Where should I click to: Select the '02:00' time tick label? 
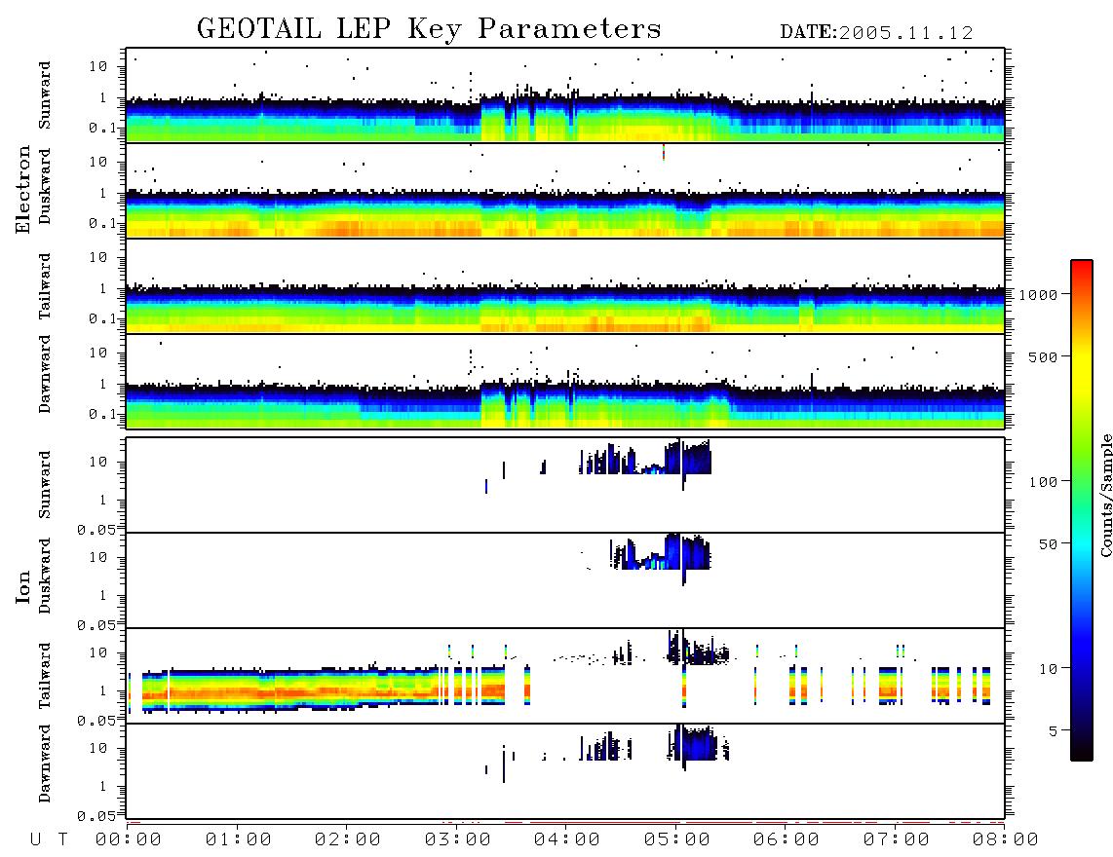pos(348,840)
